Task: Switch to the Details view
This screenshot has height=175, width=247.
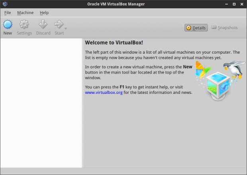Action: coord(196,28)
